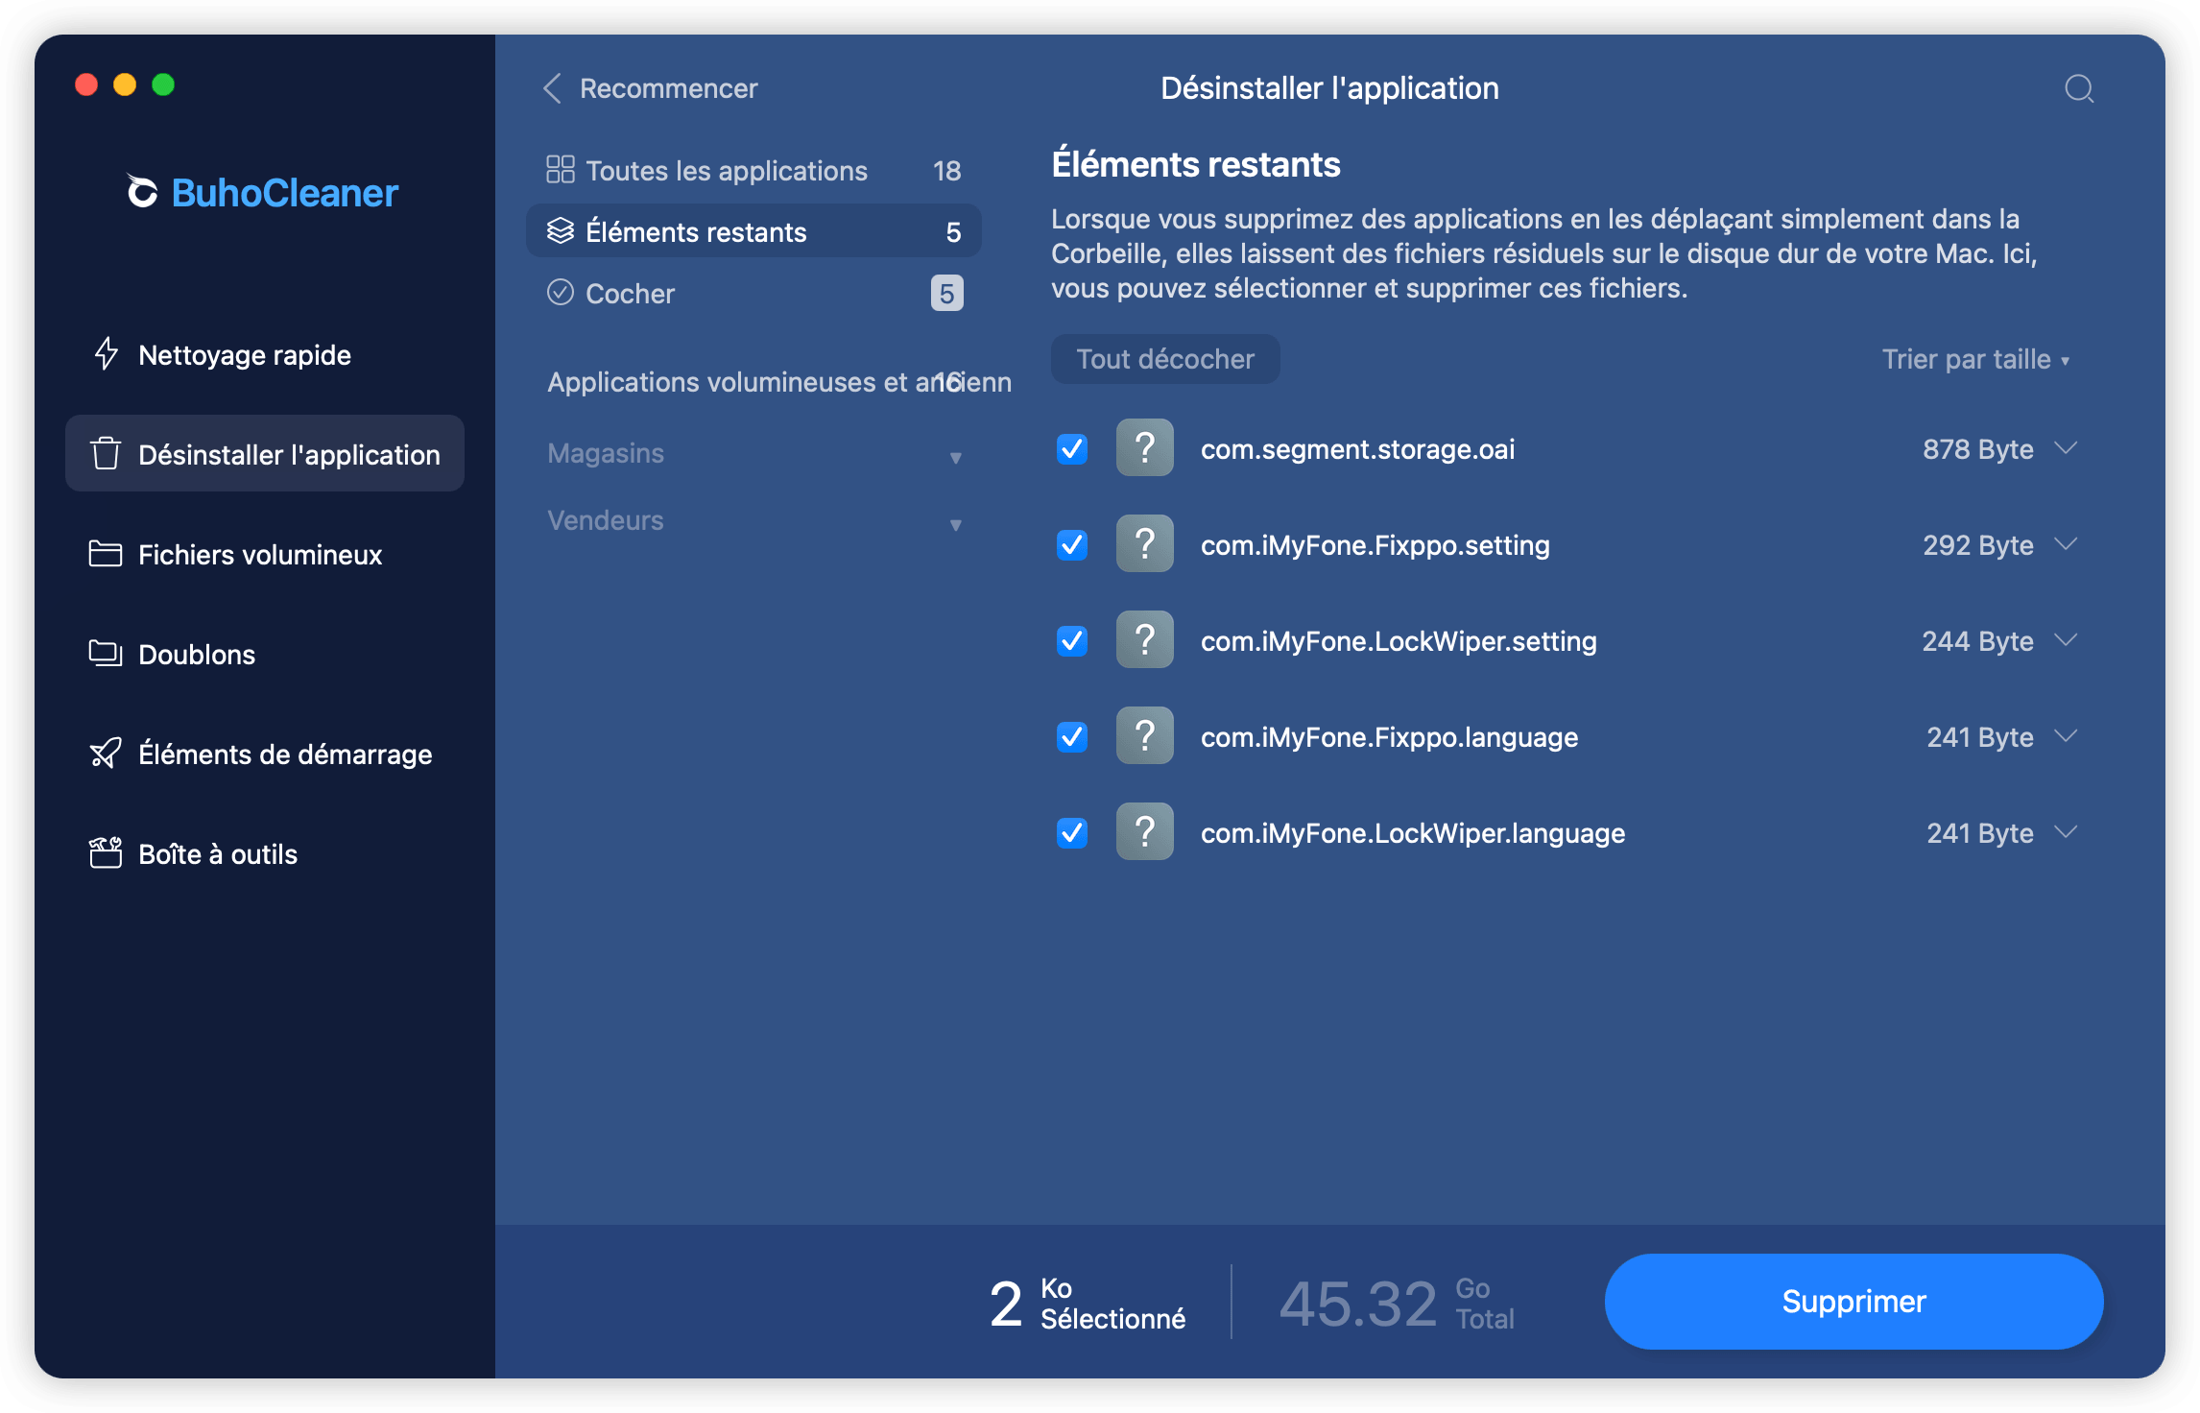Click the layers icon for Éléments restants

(561, 230)
